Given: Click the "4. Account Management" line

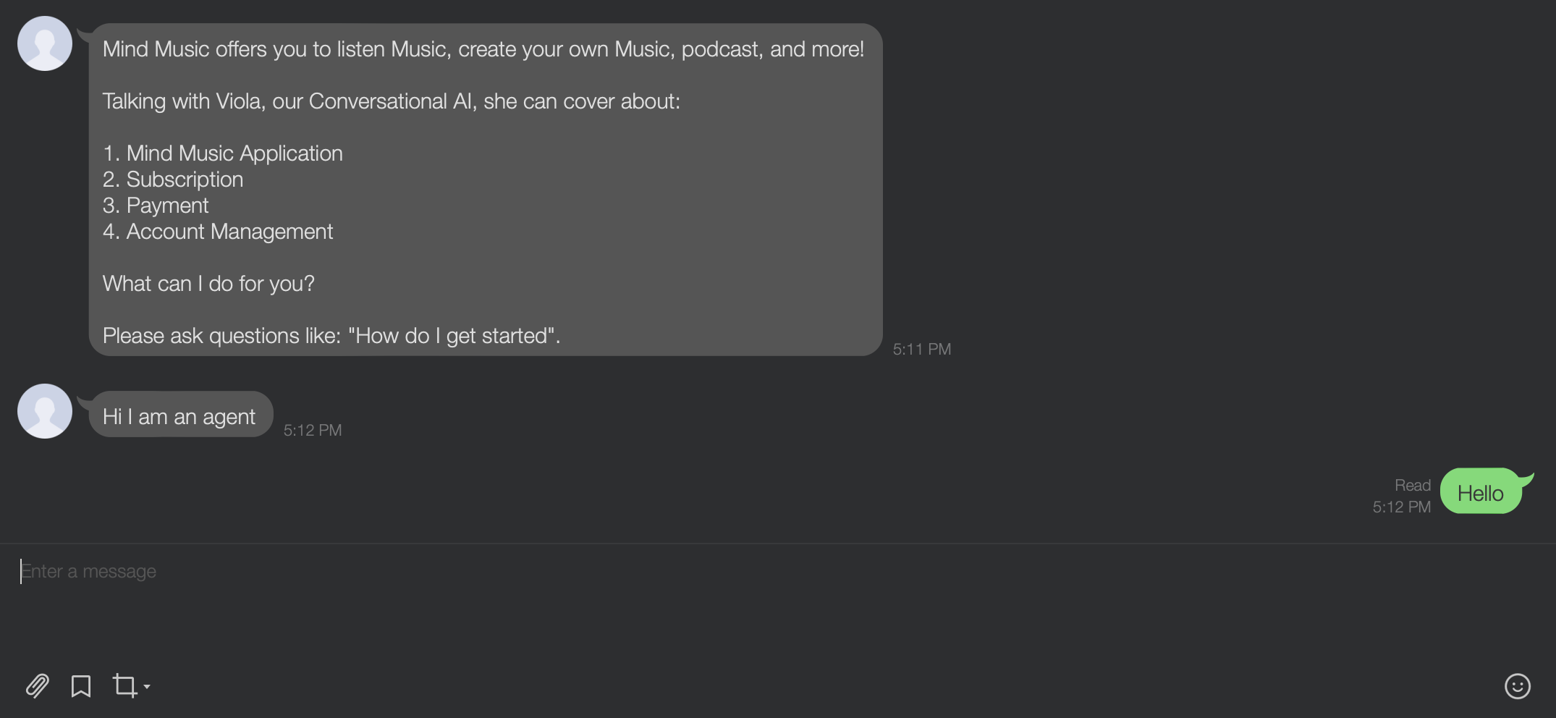Looking at the screenshot, I should click(x=218, y=232).
